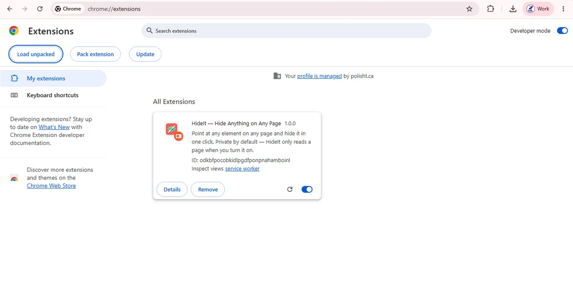Click Pack extension button
This screenshot has width=573, height=284.
(x=95, y=54)
